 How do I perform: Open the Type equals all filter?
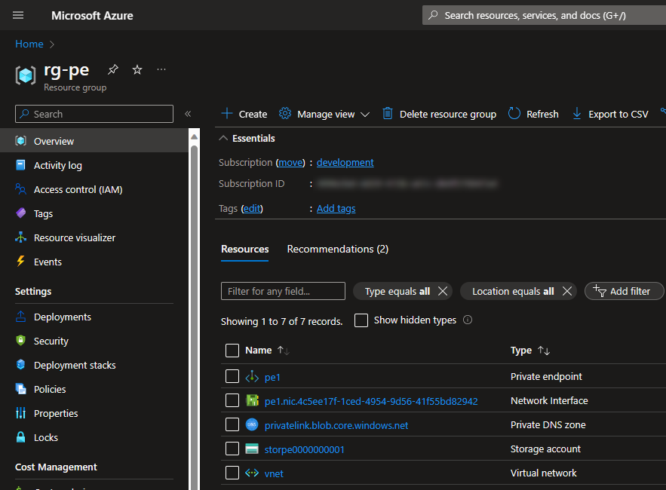pos(397,291)
